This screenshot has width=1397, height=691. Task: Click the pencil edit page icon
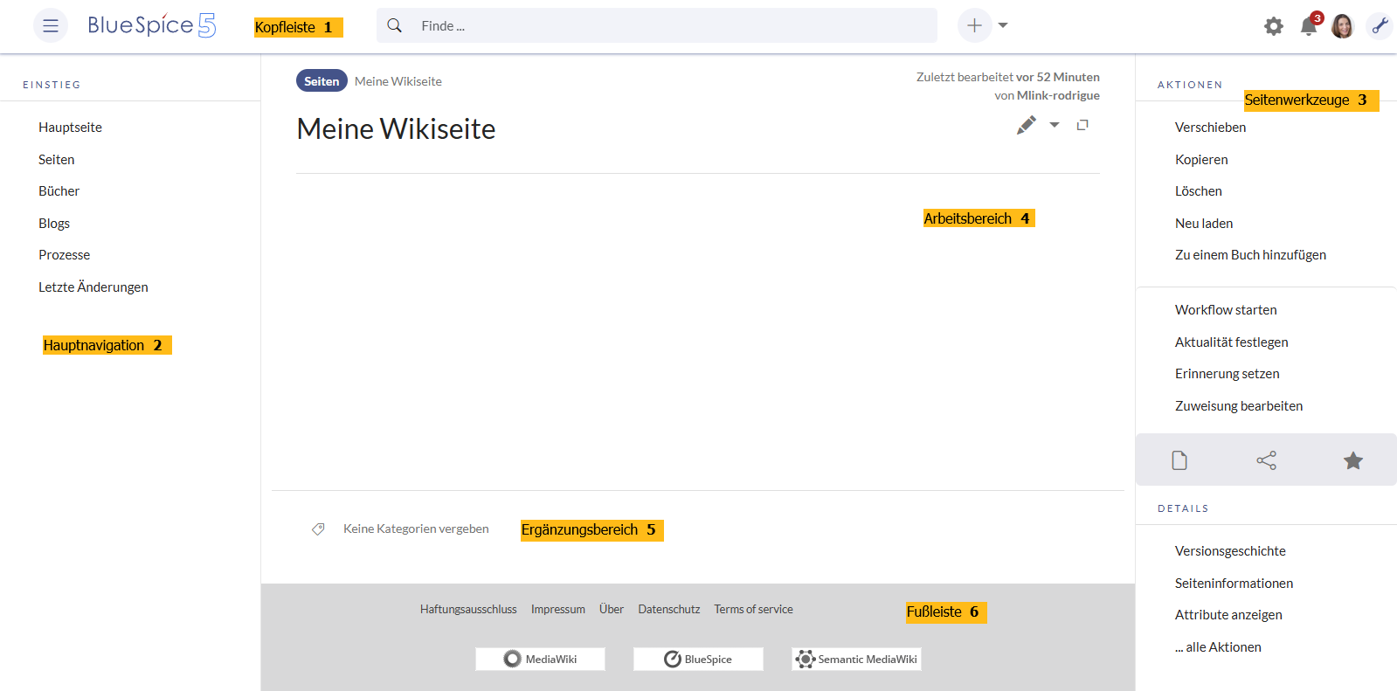coord(1027,125)
